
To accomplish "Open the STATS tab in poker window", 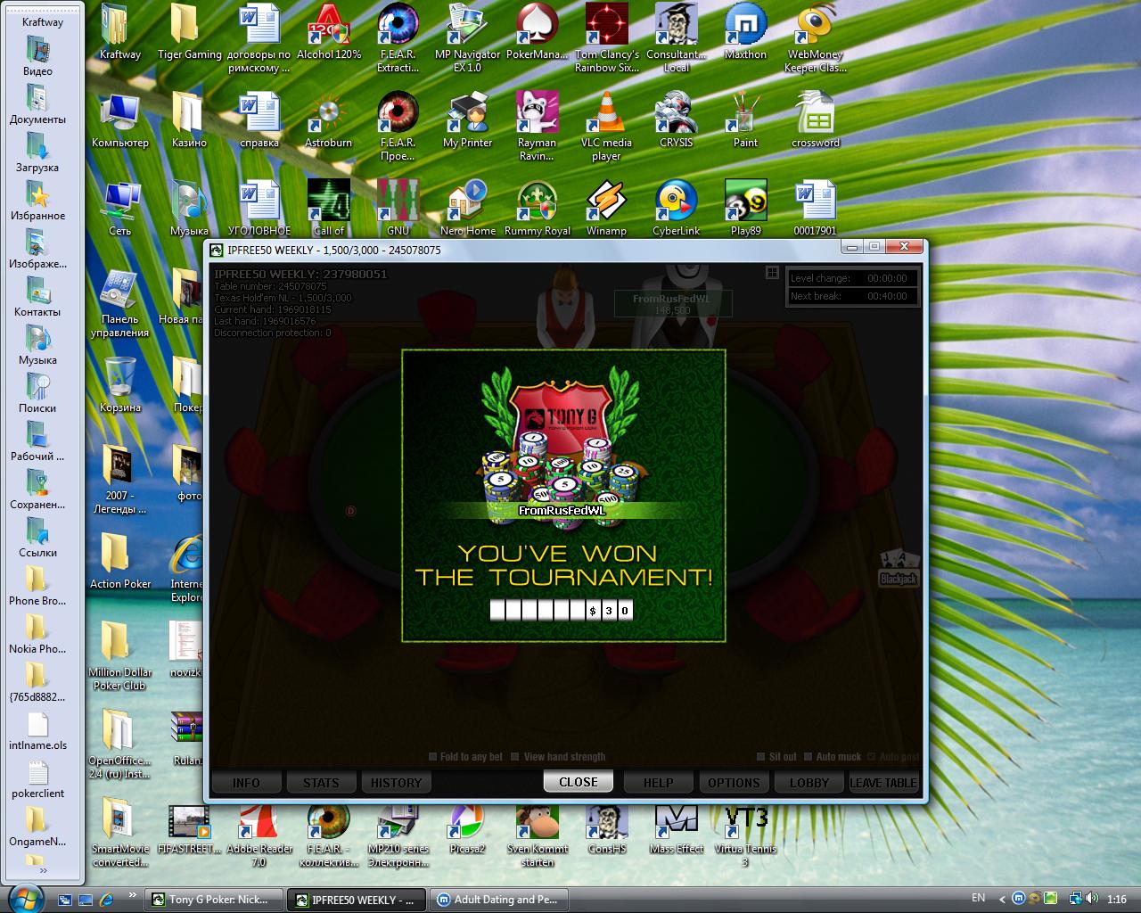I will pyautogui.click(x=321, y=783).
